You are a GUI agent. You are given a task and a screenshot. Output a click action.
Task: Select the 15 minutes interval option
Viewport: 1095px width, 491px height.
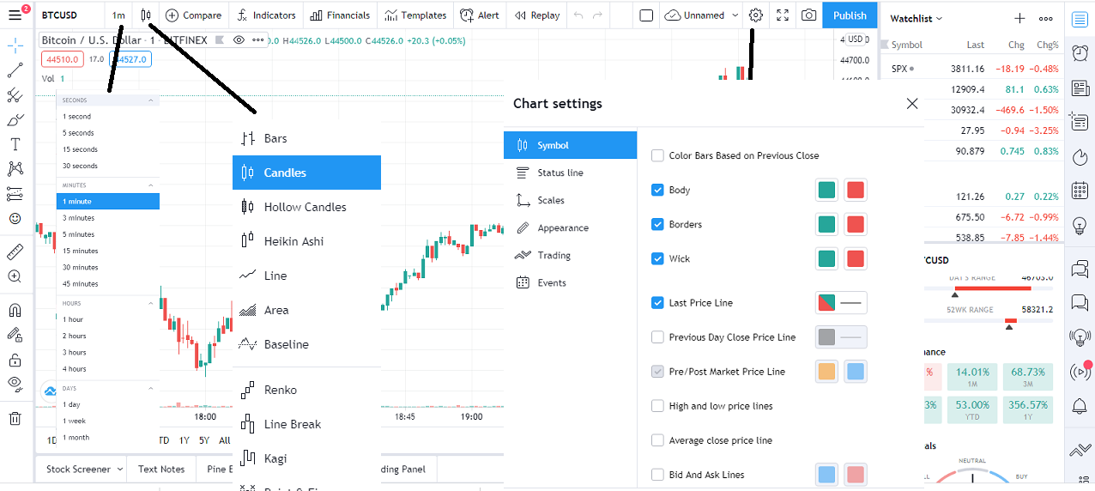[81, 251]
